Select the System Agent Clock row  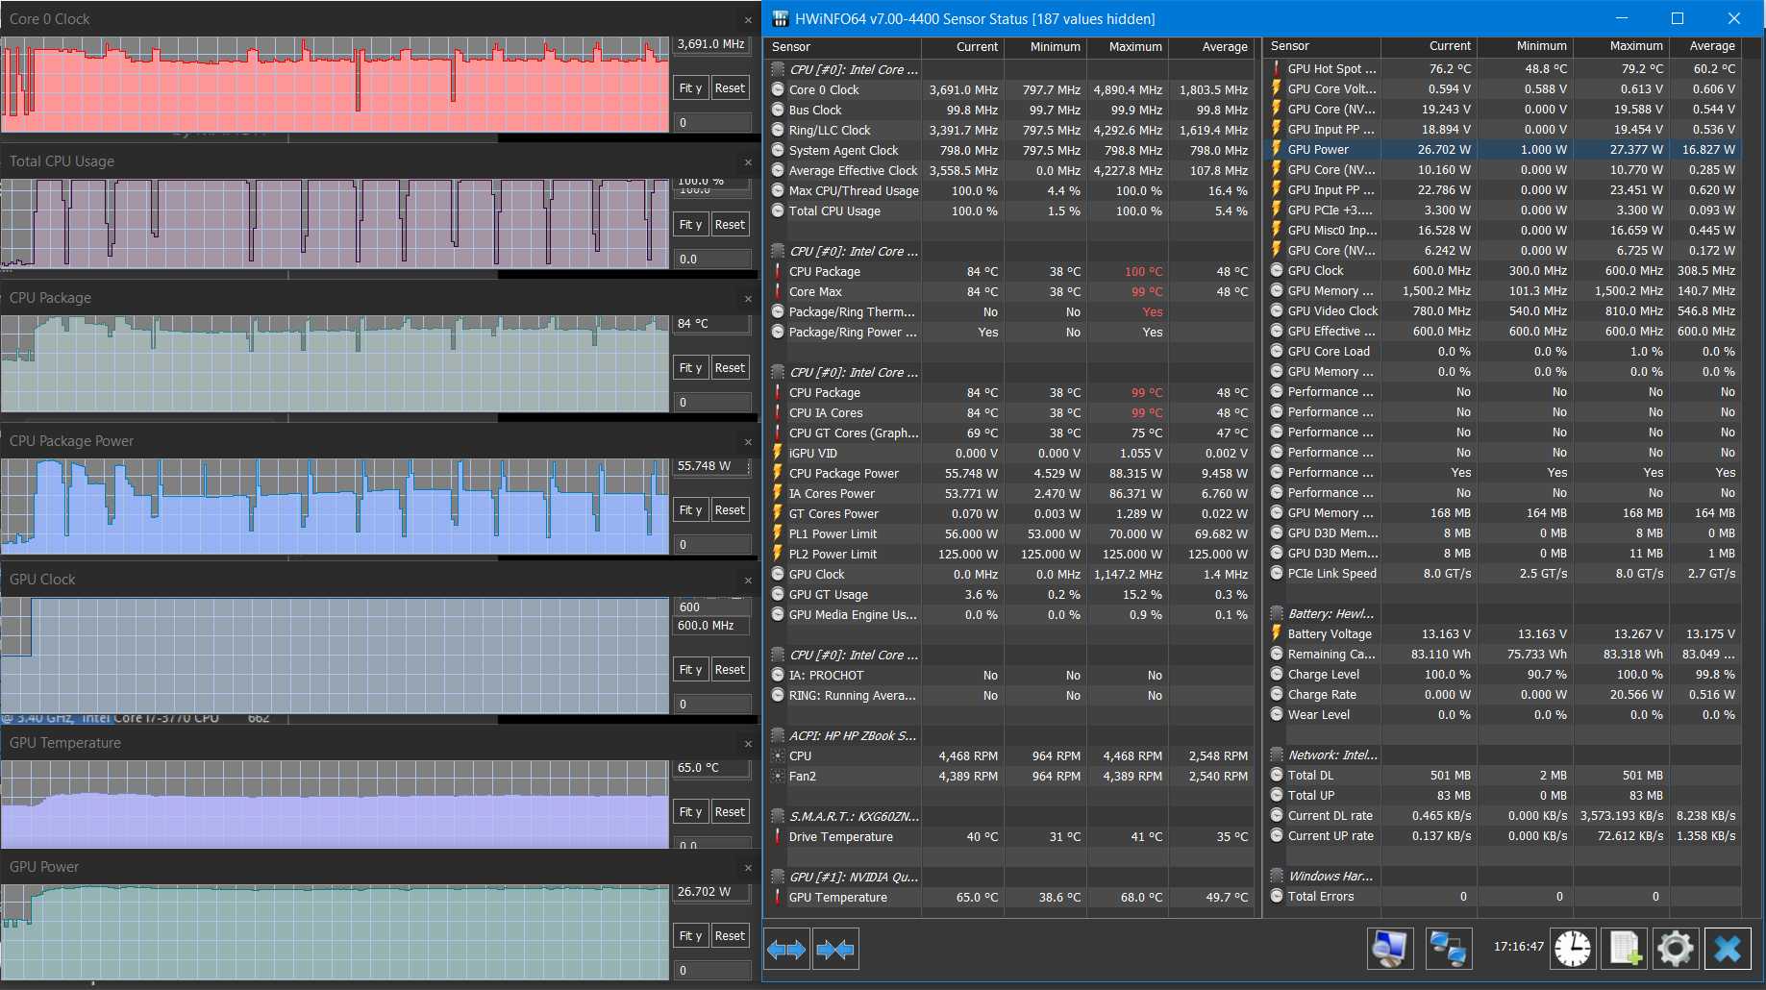tap(1009, 150)
